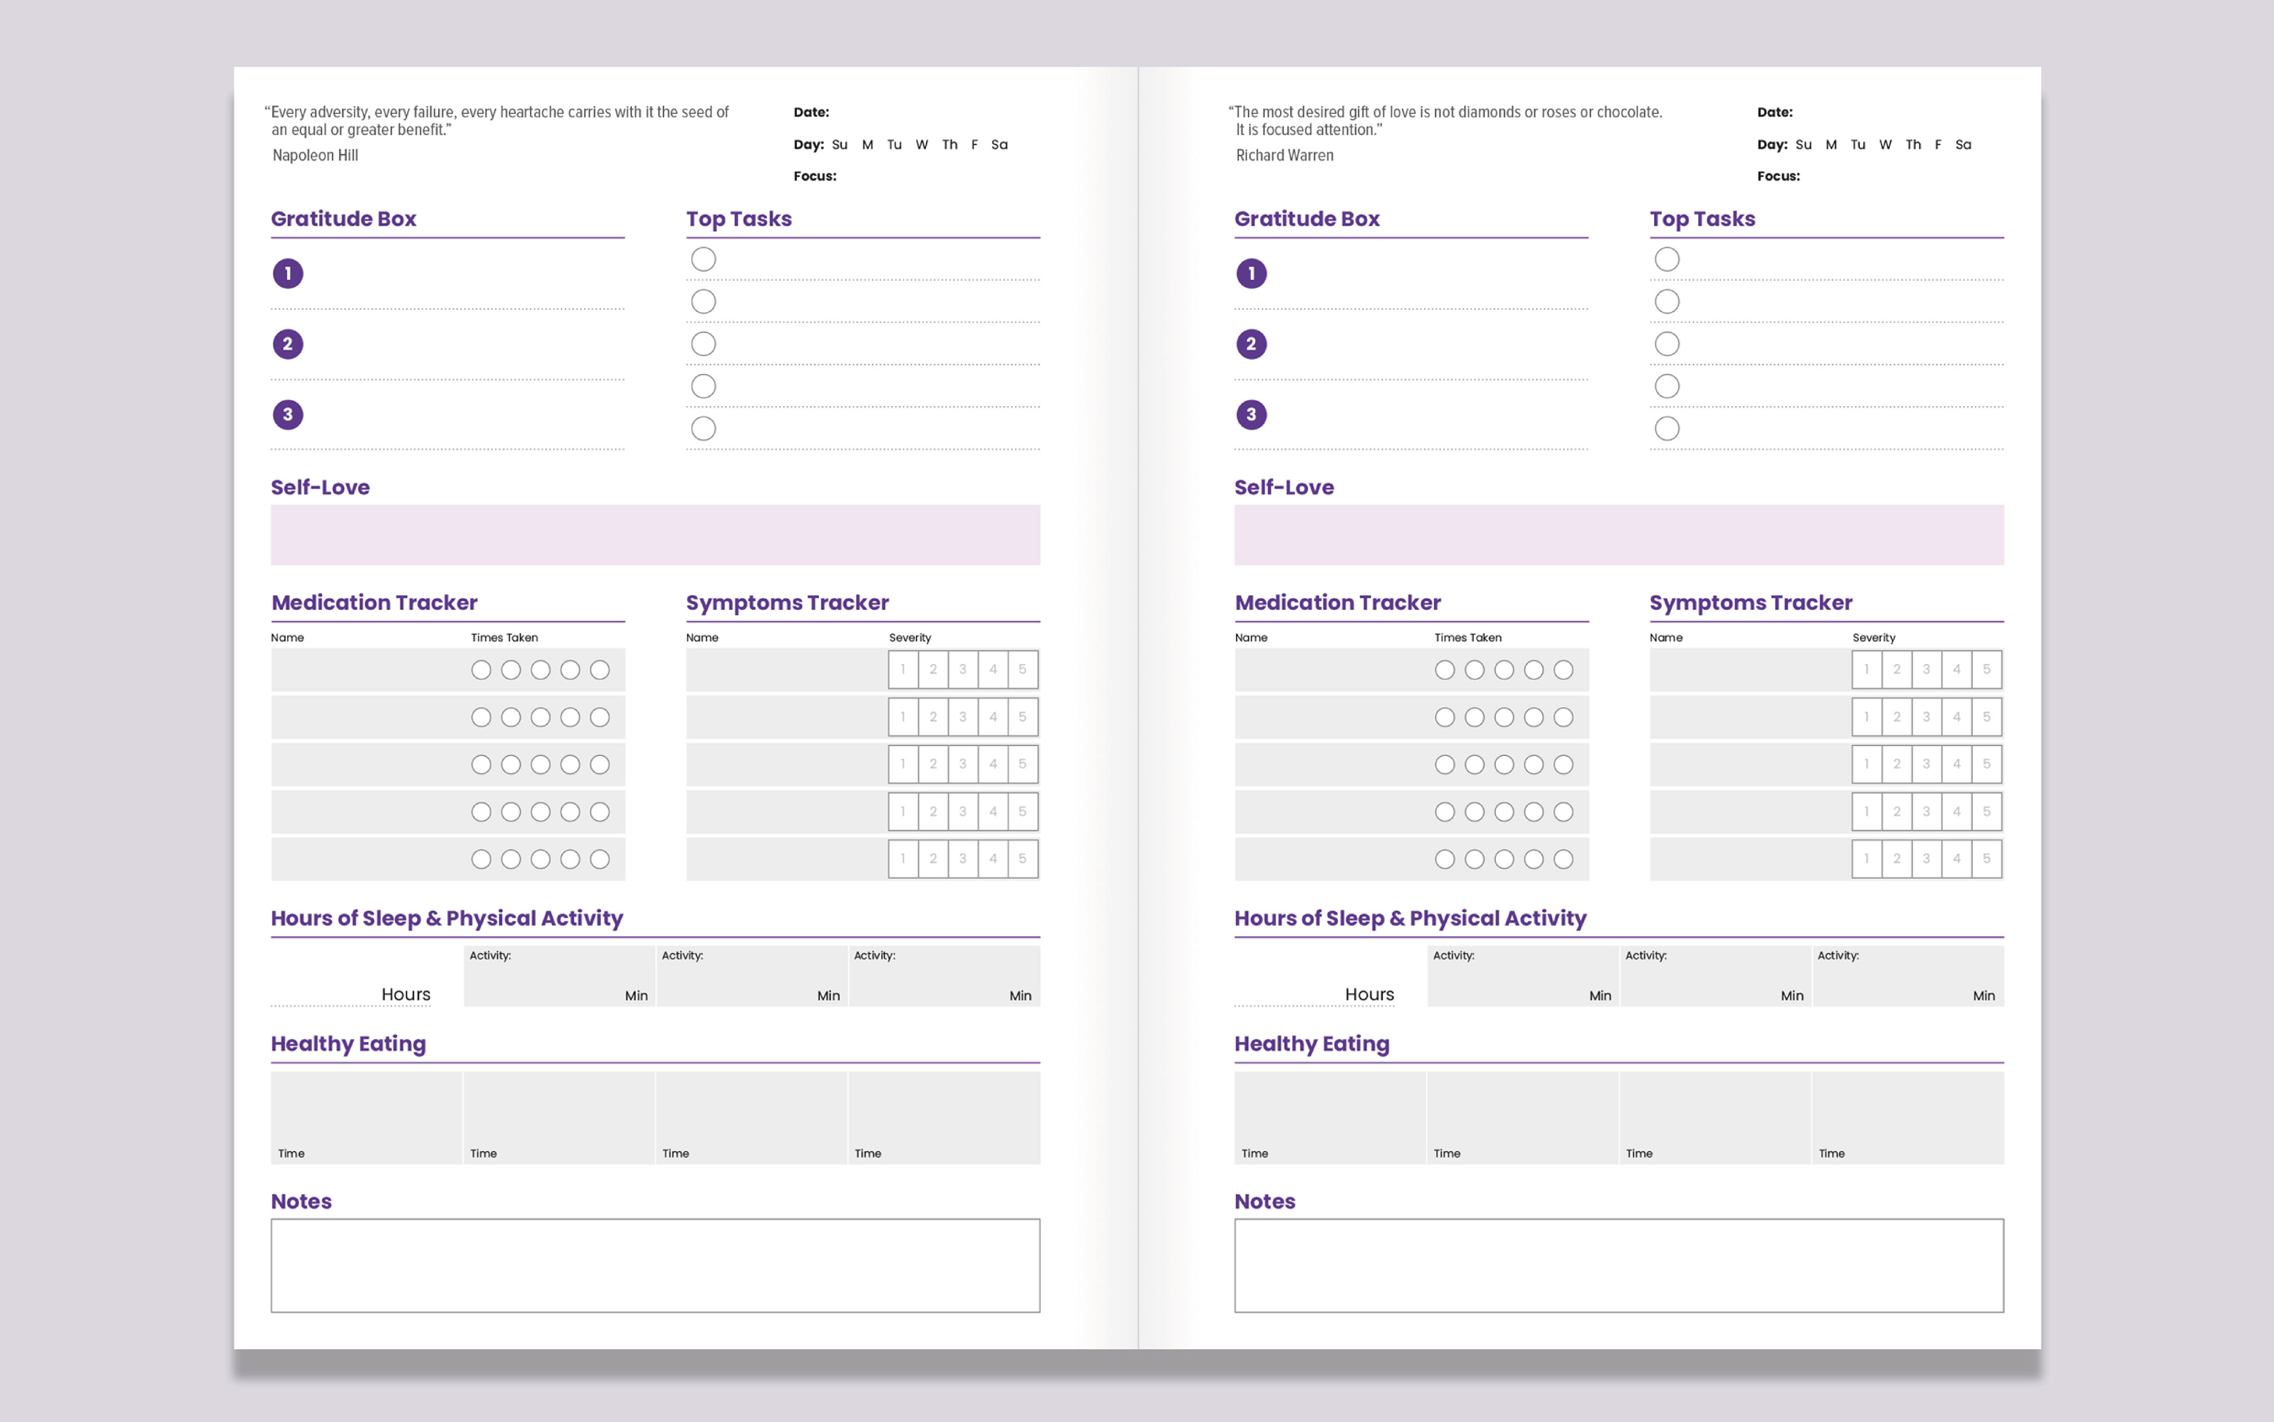Click 'Severity' column label on right page
Screen dimensions: 2274x1422
coord(1874,638)
